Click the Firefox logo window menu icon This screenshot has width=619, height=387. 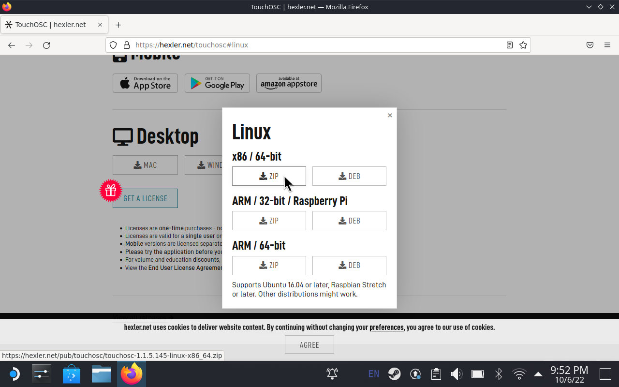7,7
